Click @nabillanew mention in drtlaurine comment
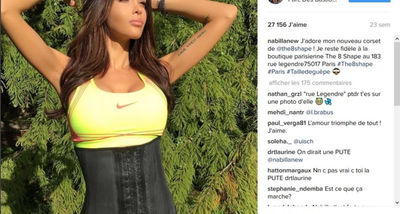This screenshot has height=214, width=400. (285, 160)
